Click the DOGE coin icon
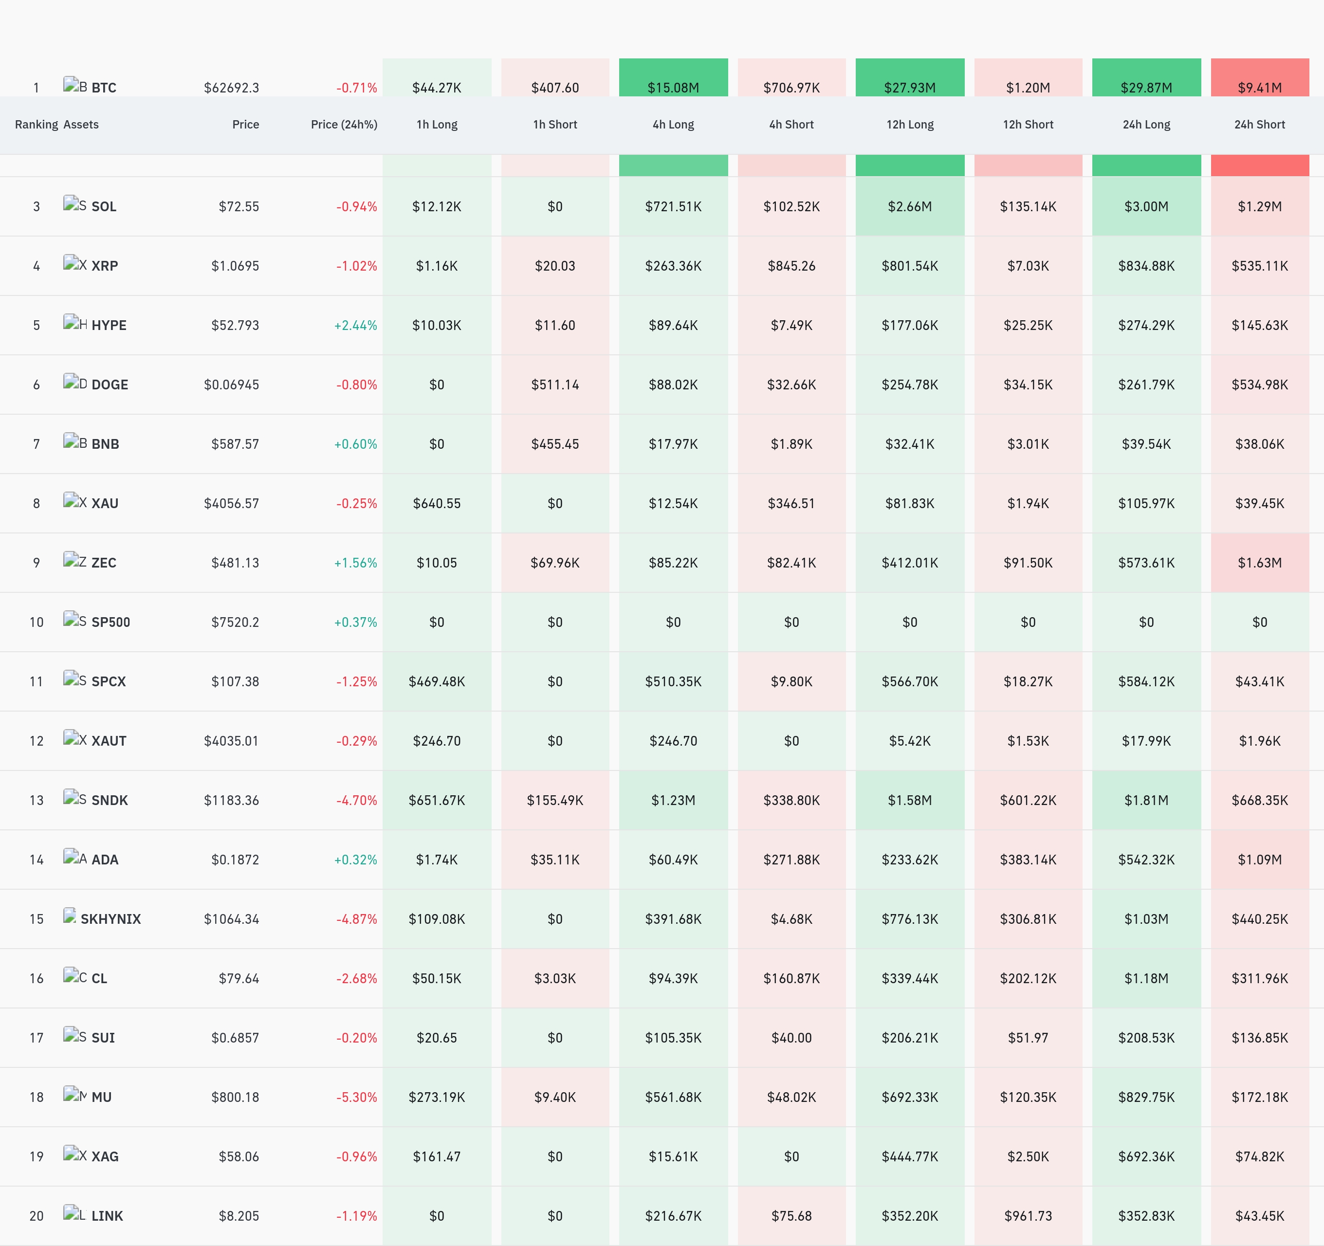This screenshot has height=1246, width=1324. pos(74,382)
